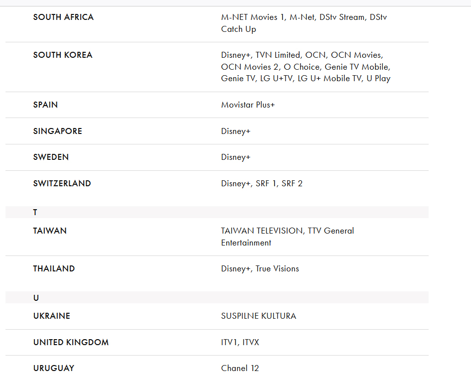Click Disney+ listed for Singapore

(x=236, y=131)
